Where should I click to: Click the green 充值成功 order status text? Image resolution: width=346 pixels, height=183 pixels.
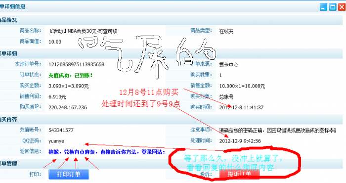coord(70,76)
